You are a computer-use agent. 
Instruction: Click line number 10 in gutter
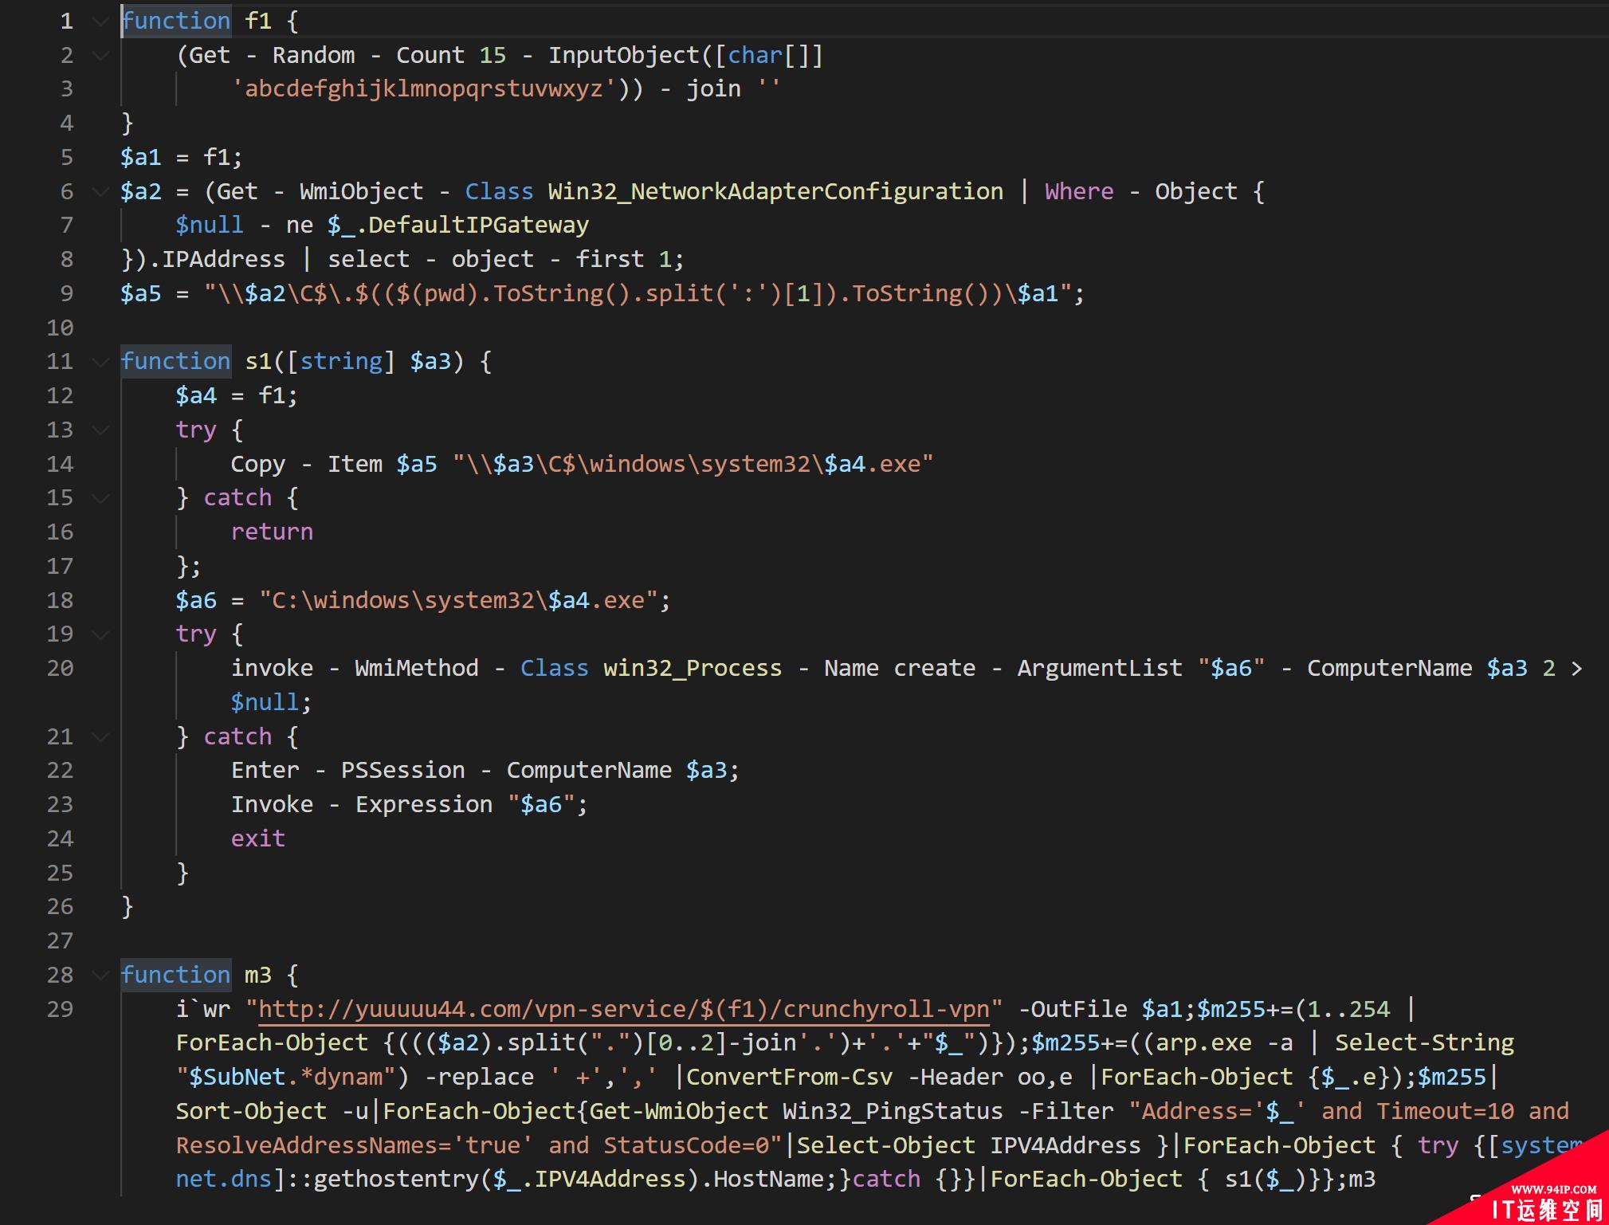[60, 328]
